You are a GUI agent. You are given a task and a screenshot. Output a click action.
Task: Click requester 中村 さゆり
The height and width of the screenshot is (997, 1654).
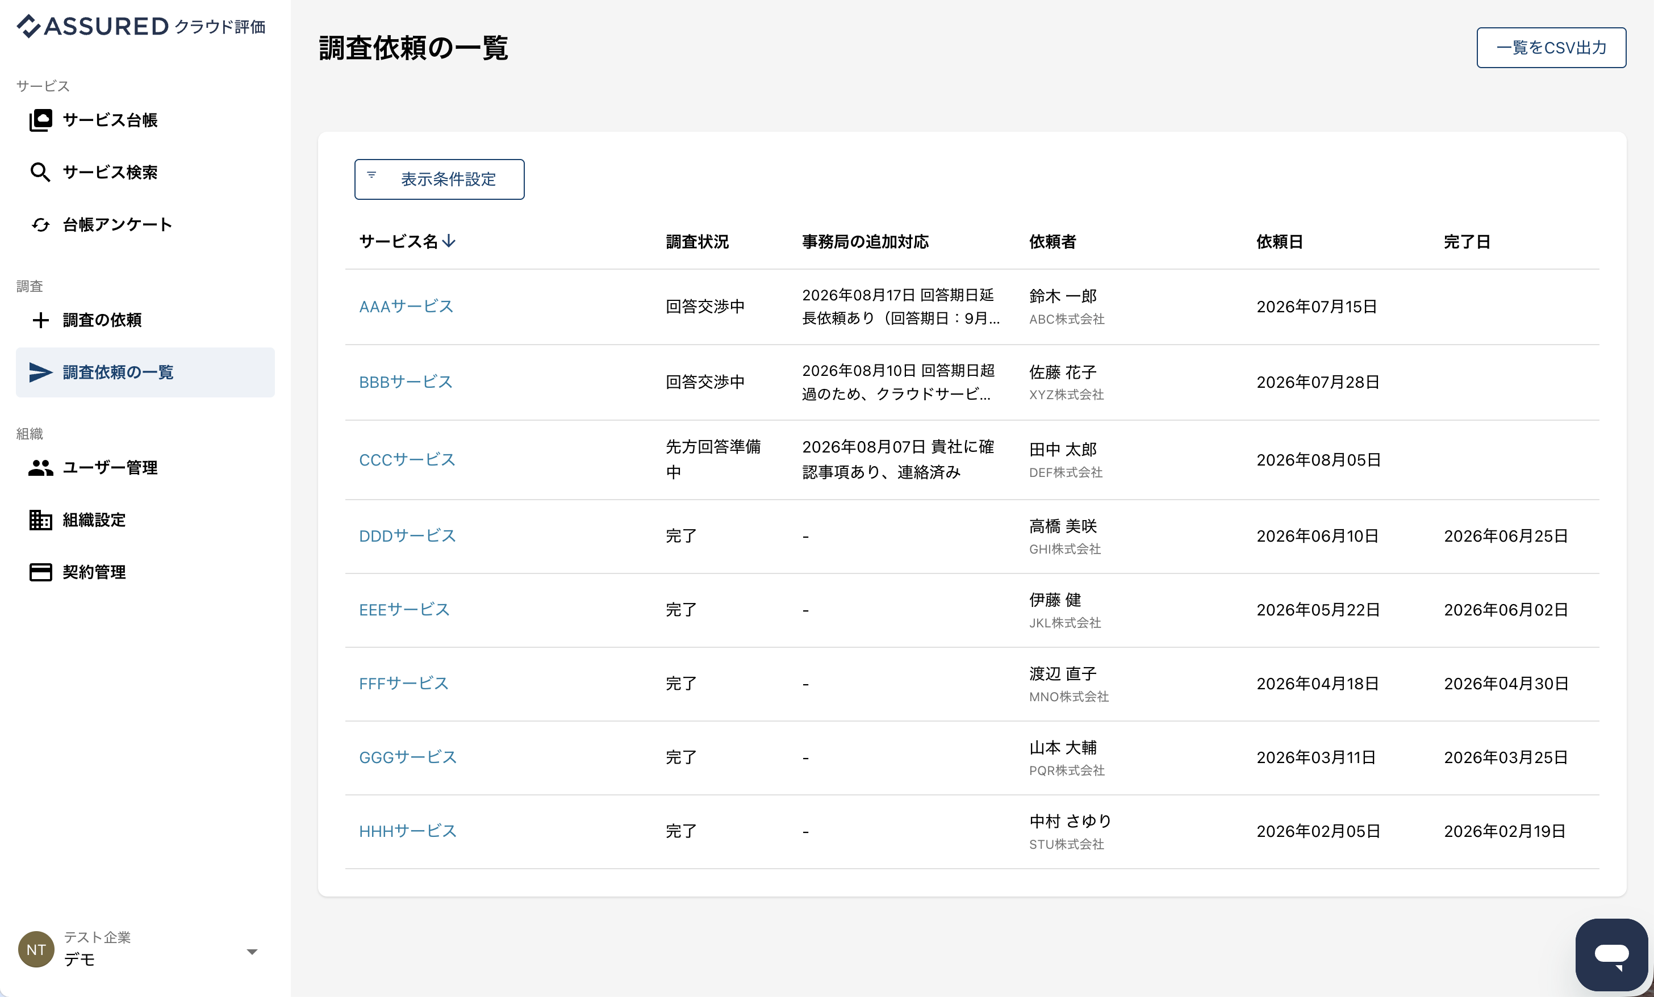click(1070, 821)
